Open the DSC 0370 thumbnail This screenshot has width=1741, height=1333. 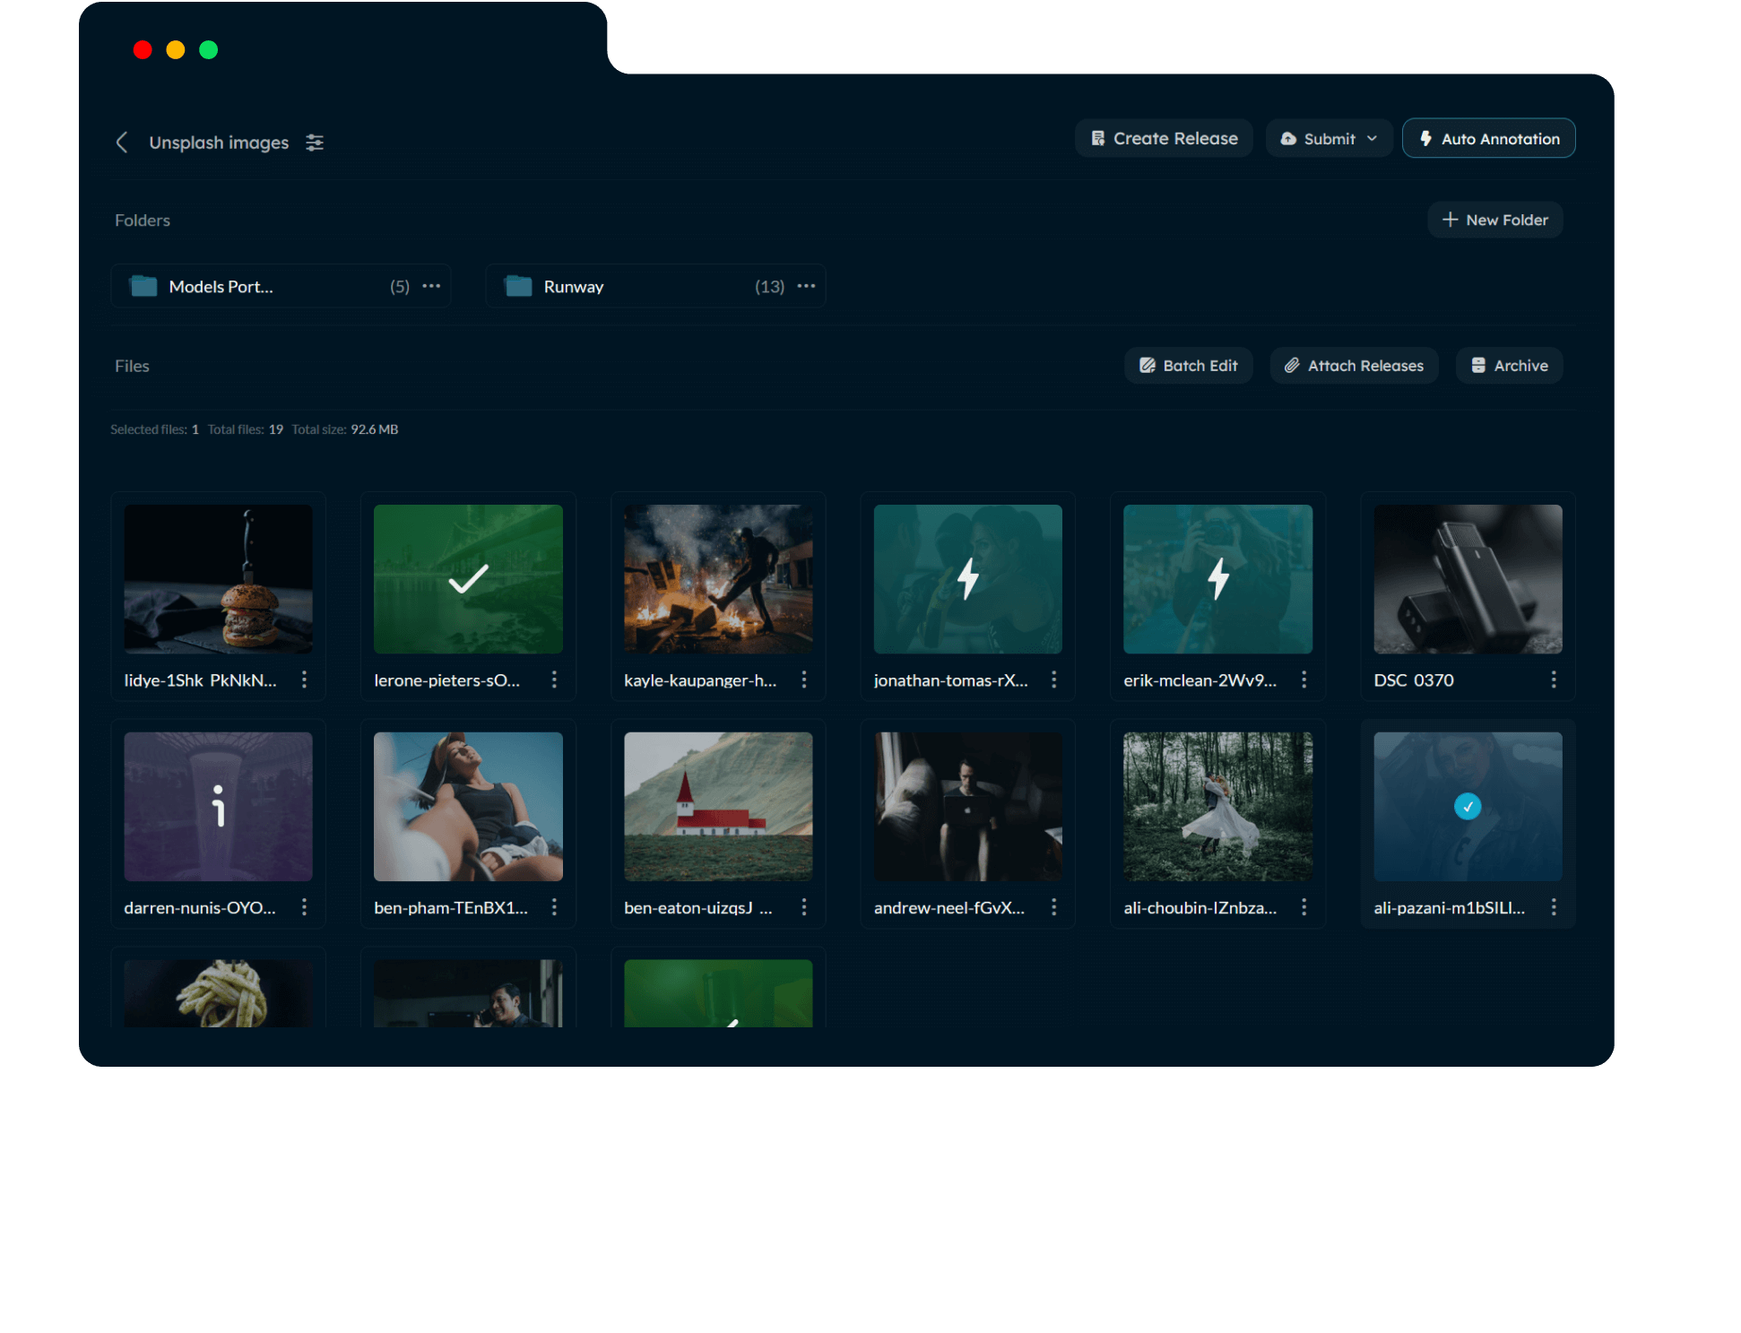[x=1468, y=579]
